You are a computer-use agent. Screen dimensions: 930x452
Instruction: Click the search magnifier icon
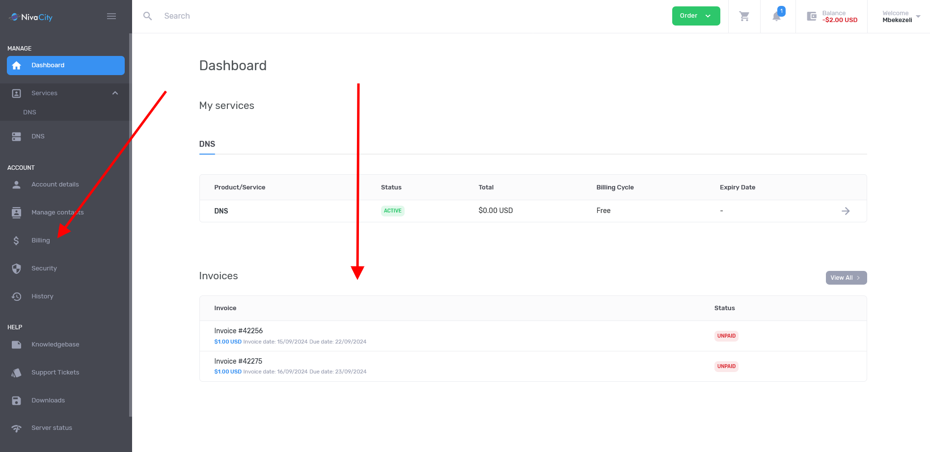point(147,16)
